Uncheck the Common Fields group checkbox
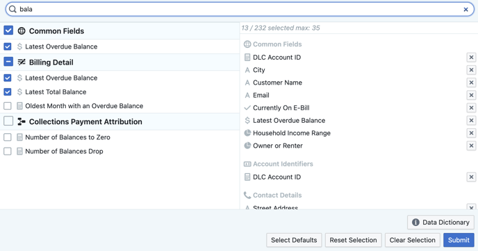Viewport: 478px width, 251px height. point(8,31)
